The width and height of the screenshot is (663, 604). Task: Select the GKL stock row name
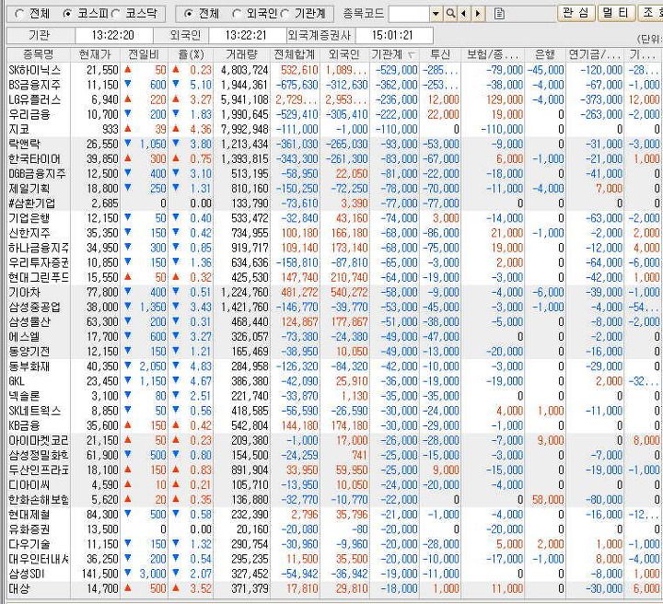tap(17, 381)
